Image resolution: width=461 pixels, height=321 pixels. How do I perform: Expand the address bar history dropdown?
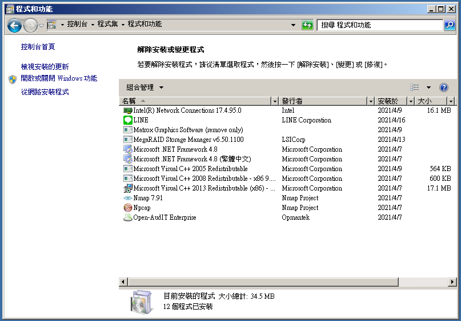pos(293,25)
